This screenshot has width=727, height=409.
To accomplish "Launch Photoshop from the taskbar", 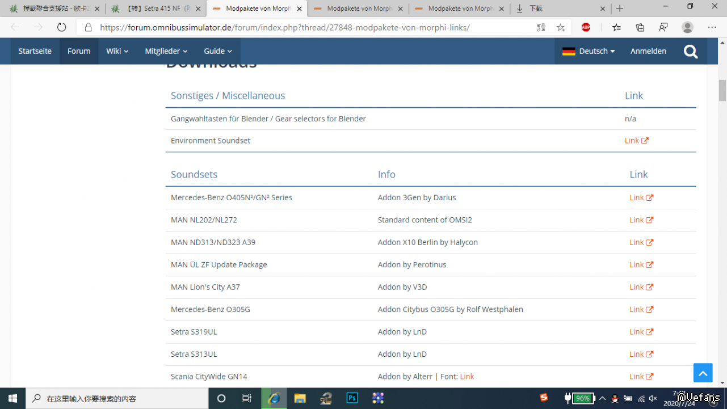I will [x=352, y=398].
